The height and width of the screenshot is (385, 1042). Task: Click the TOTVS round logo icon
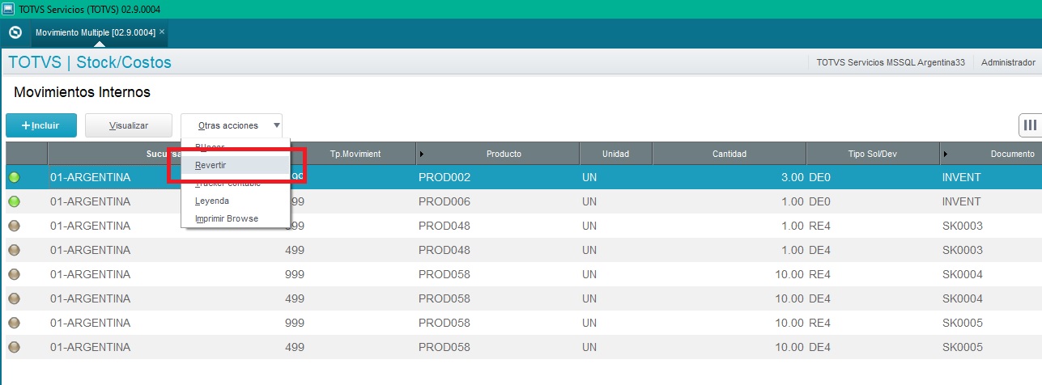tap(15, 32)
